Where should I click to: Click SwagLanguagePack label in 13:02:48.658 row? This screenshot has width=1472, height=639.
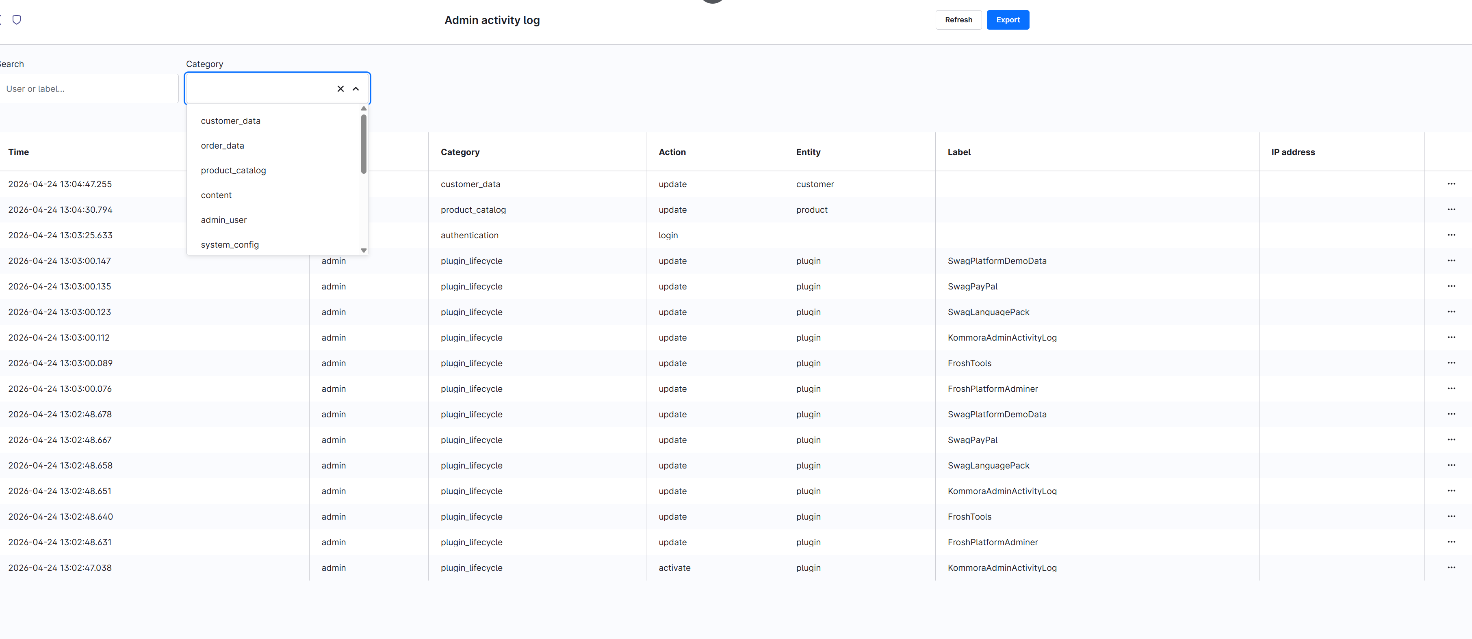click(988, 465)
